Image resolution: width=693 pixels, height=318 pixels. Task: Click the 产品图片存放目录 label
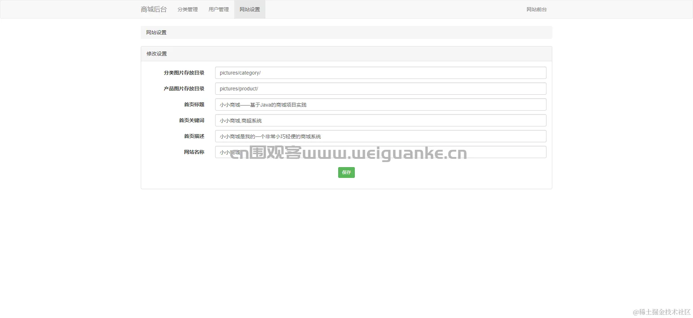184,89
